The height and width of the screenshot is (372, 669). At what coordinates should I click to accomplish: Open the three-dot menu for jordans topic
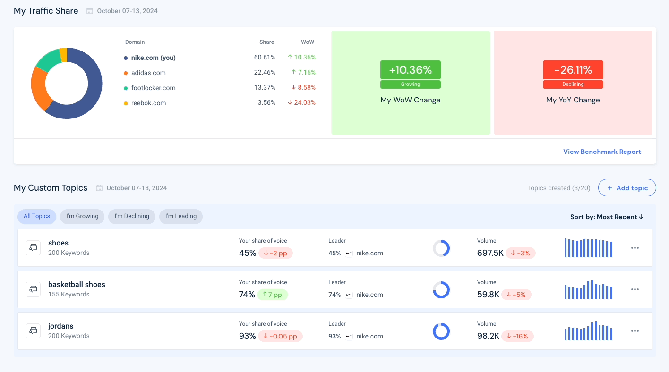click(x=635, y=331)
